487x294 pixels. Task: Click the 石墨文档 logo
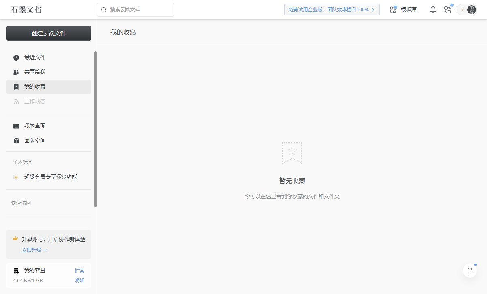coord(26,9)
